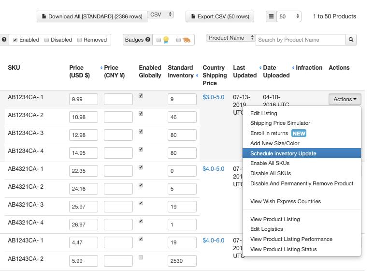The height and width of the screenshot is (271, 374).
Task: Click the list rows icon beside 50
Action: [x=271, y=16]
